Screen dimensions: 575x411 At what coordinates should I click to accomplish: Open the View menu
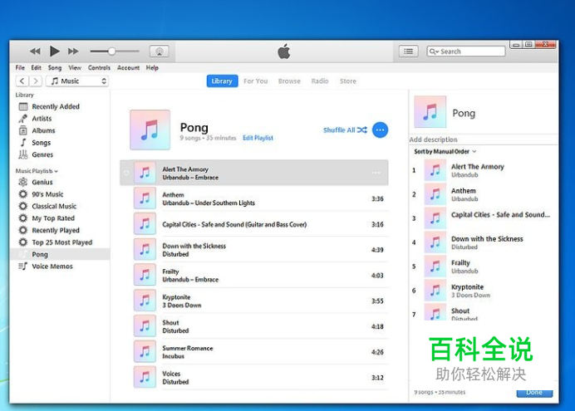(75, 68)
